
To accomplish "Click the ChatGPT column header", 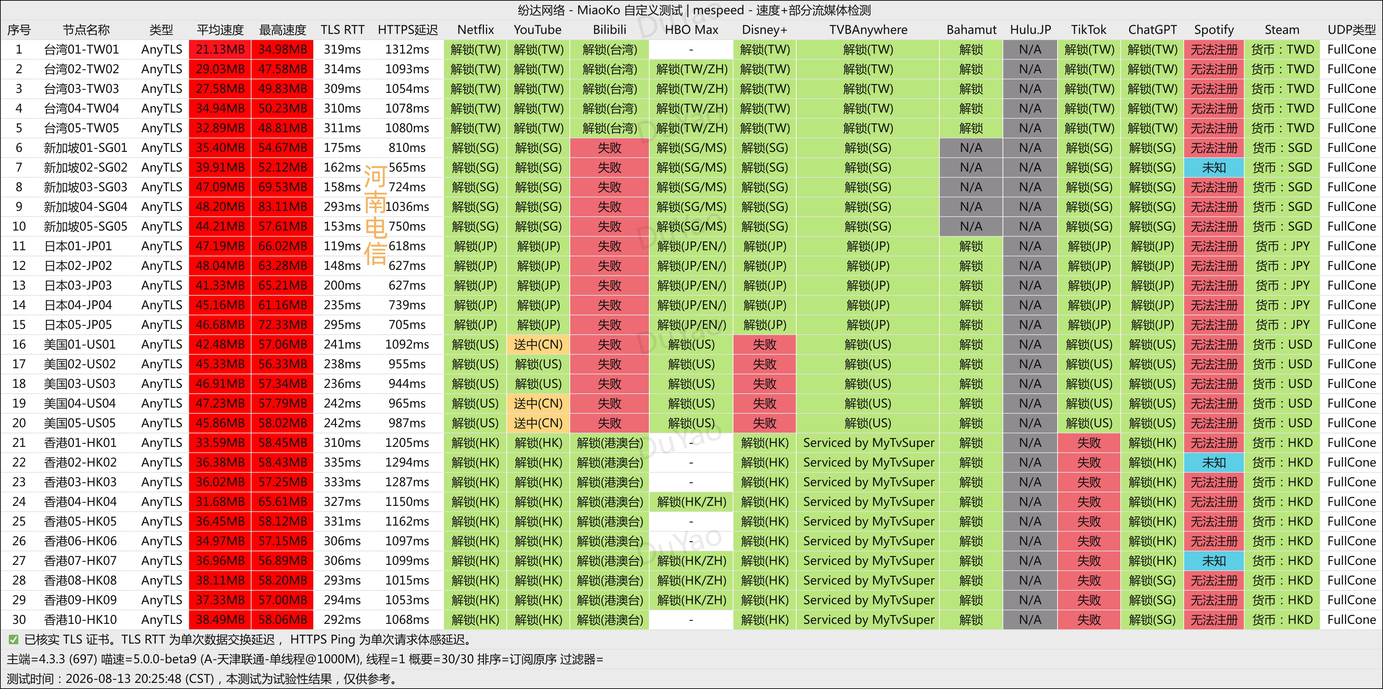I will pos(1152,30).
